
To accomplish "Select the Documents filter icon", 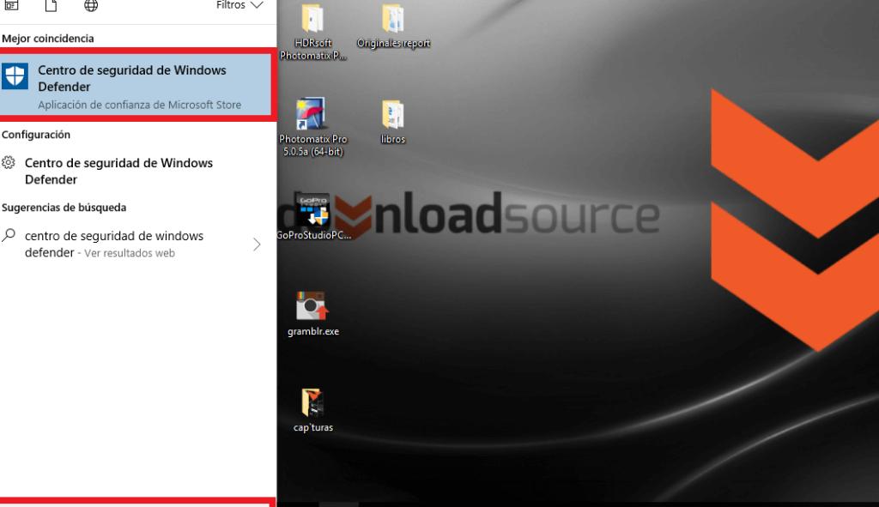I will click(51, 6).
